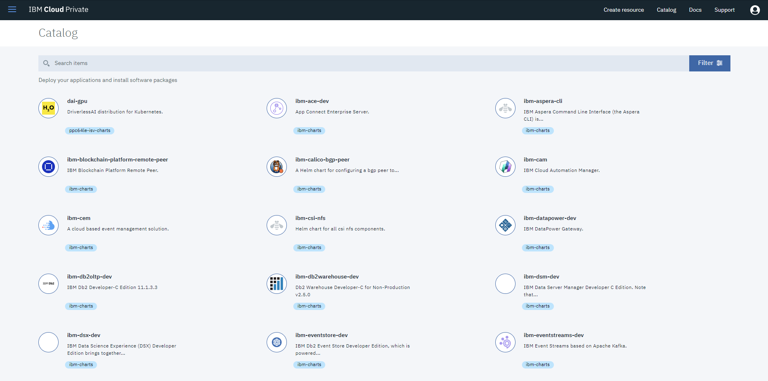Open the ibm-aspera-cli chart title
Screen dimensions: 768x381
543,101
